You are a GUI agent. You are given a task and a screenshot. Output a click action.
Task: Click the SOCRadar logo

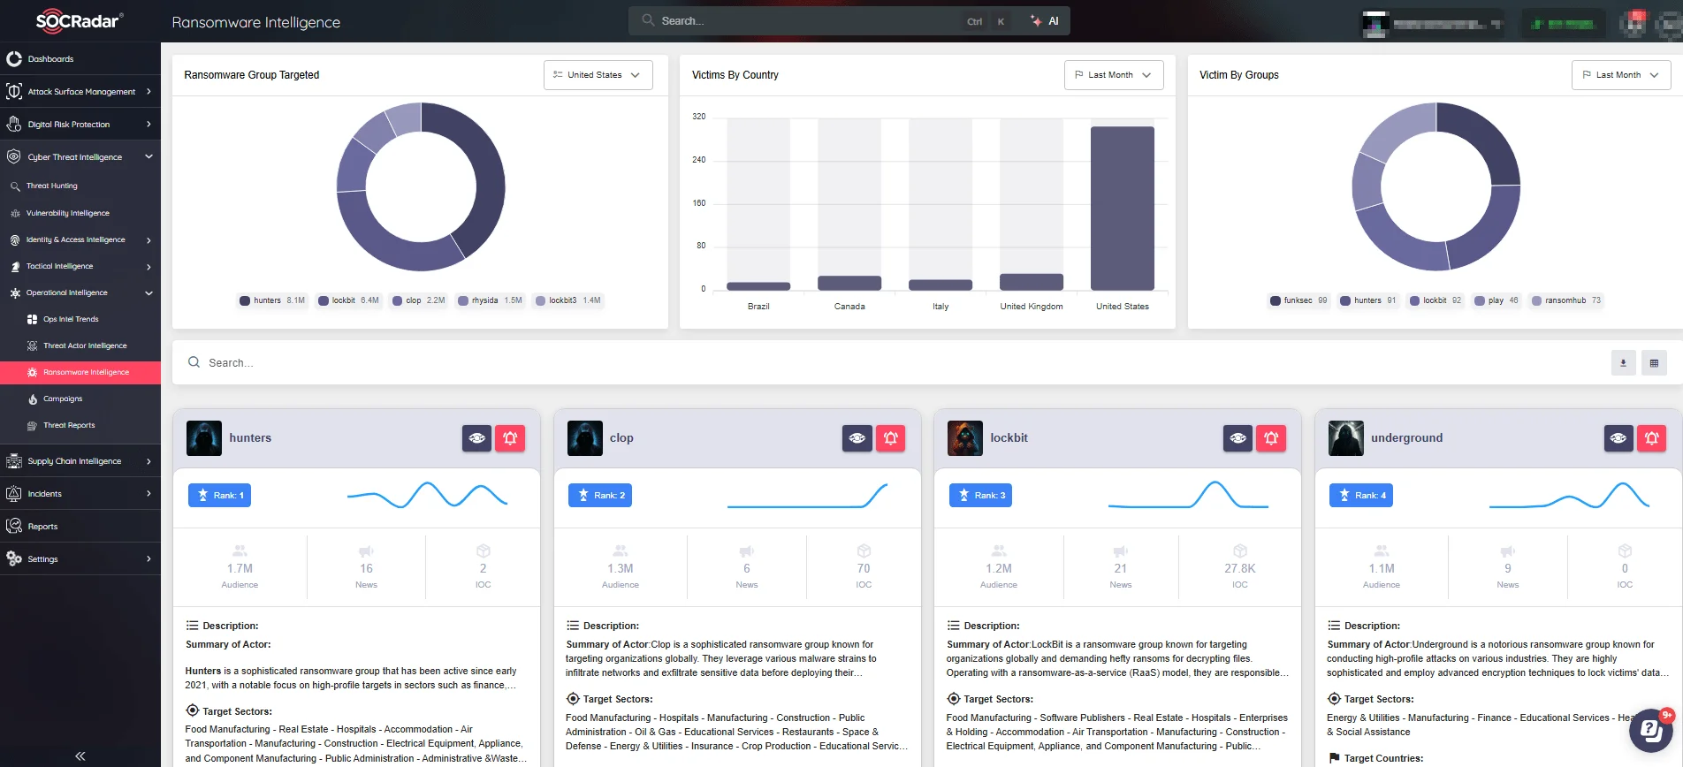pos(80,21)
